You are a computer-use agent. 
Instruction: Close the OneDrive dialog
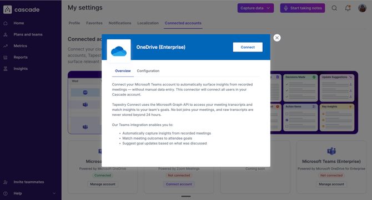tap(277, 38)
